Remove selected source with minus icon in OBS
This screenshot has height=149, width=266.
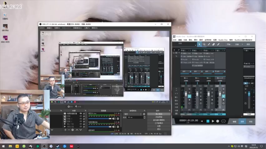point(69,130)
